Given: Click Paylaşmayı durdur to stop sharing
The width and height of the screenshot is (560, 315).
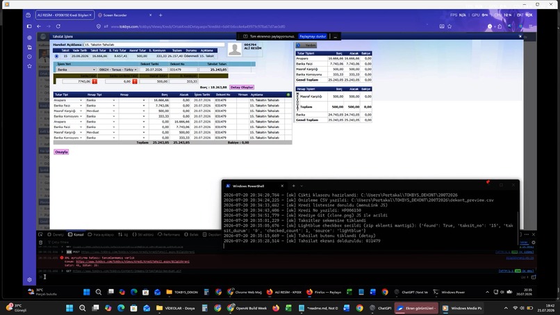Looking at the screenshot, I should click(313, 36).
